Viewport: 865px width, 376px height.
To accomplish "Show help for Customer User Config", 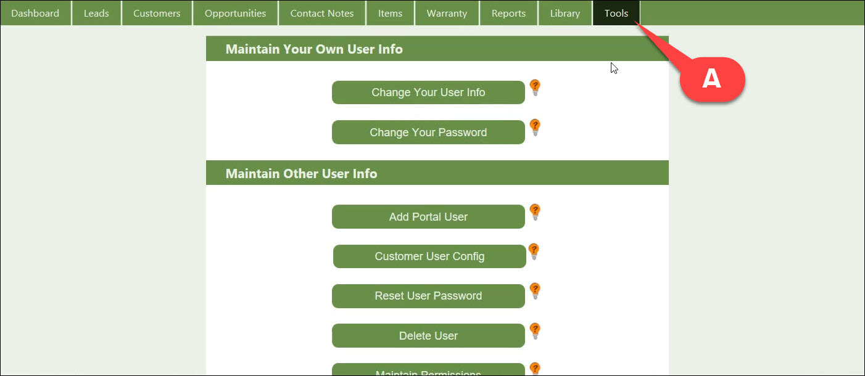I will click(x=534, y=251).
